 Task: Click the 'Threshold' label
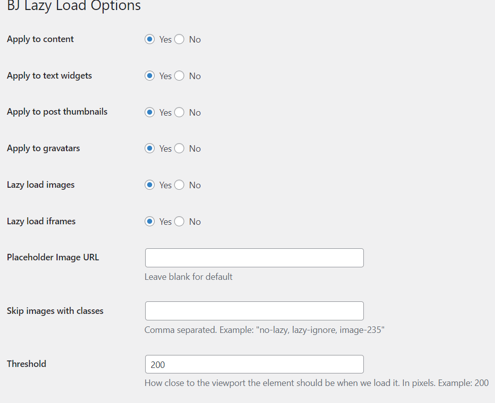[x=27, y=364]
